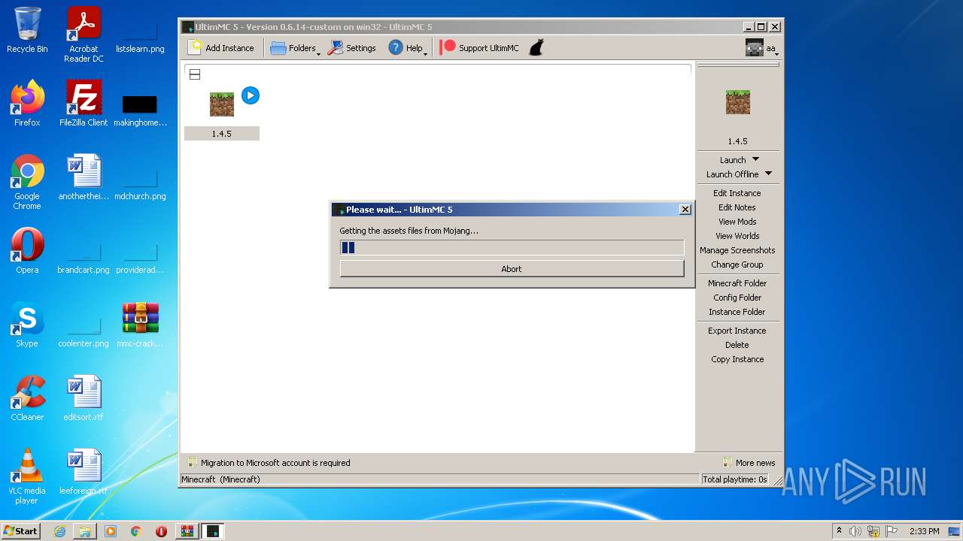Open the Acrobat Reader DC desktop icon
Viewport: 963px width, 541px height.
click(84, 35)
